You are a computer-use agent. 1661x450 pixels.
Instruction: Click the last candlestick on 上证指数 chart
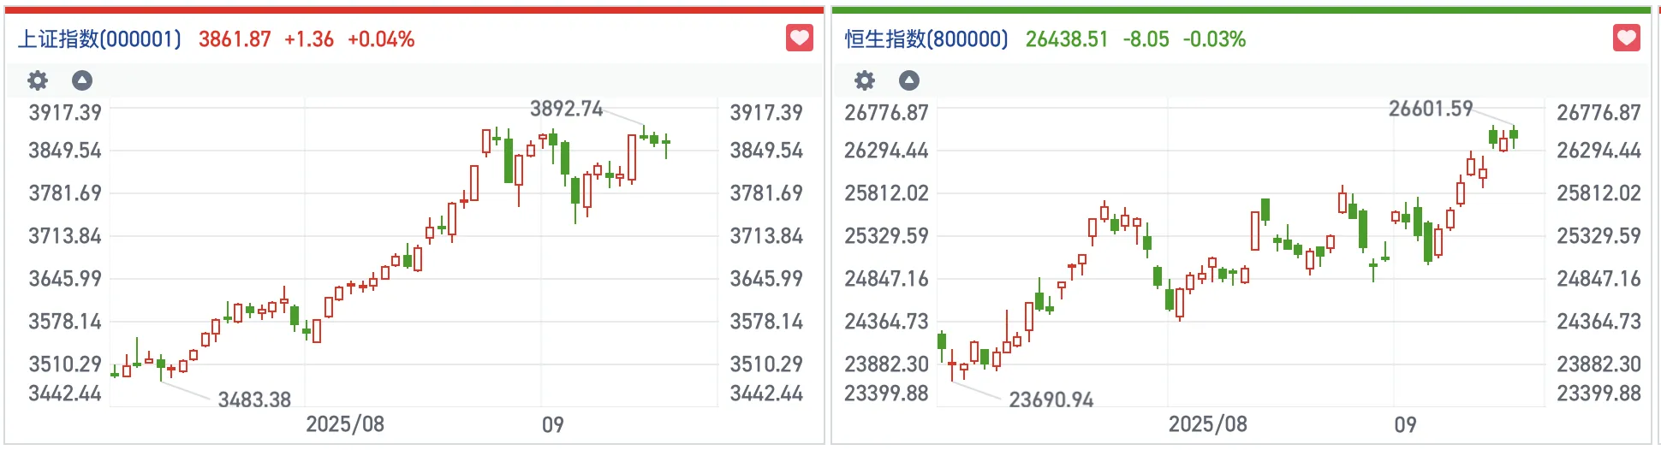[666, 143]
